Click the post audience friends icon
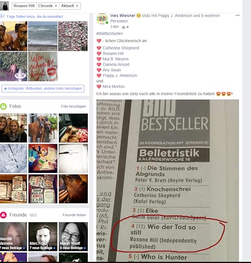The height and width of the screenshot is (263, 251). [x=123, y=27]
